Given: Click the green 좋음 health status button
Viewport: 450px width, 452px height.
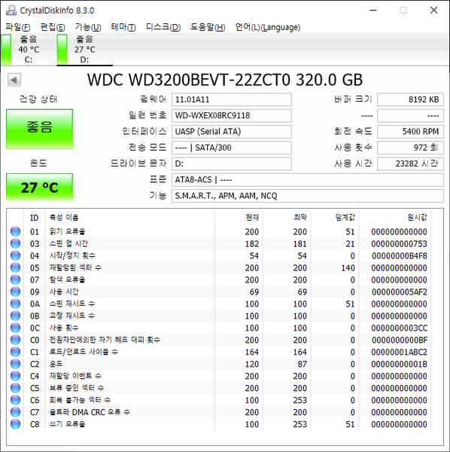Looking at the screenshot, I should coord(39,129).
